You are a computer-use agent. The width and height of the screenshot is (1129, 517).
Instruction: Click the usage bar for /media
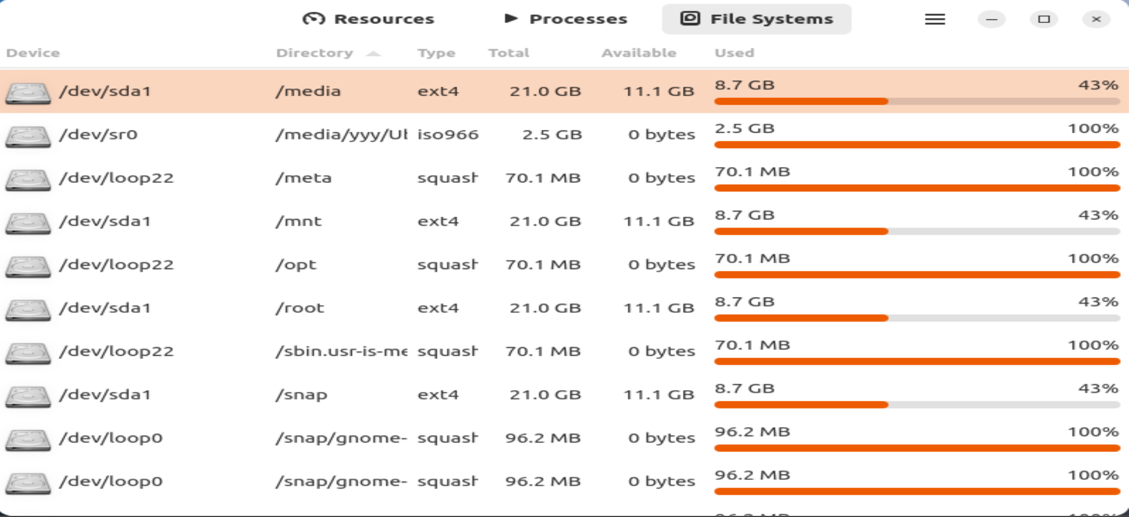(x=917, y=102)
